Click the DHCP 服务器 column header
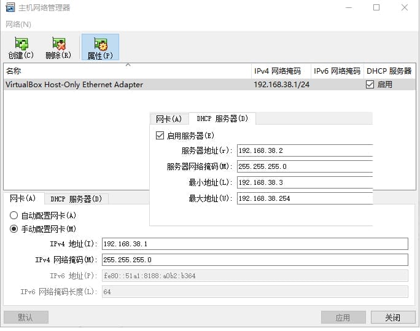 [x=389, y=71]
